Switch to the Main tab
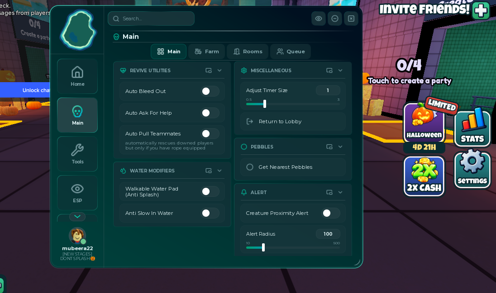 coord(169,51)
